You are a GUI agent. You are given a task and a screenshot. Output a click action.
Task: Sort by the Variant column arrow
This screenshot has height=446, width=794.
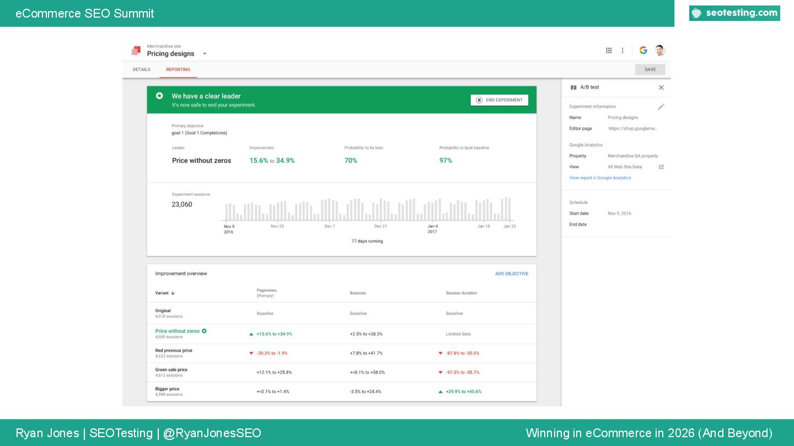click(173, 293)
